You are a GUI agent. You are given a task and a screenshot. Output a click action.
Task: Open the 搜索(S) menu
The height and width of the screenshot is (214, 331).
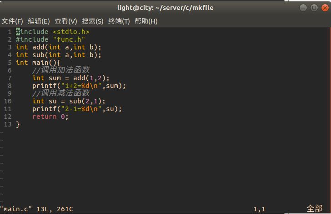[x=93, y=21]
